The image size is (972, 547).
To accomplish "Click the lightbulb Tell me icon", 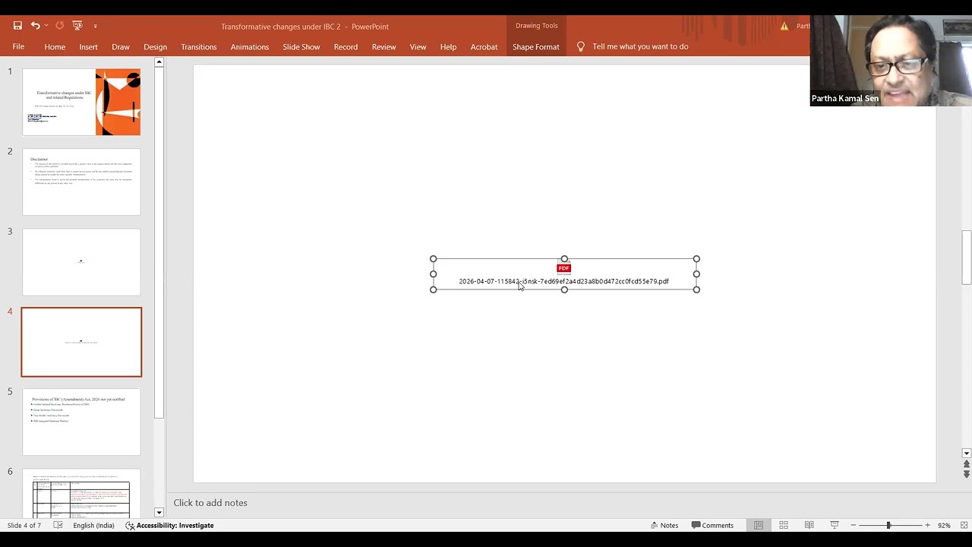I will pos(581,46).
